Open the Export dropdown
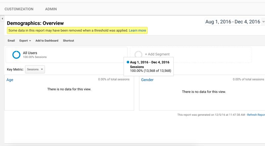The width and height of the screenshot is (265, 146). (25, 41)
